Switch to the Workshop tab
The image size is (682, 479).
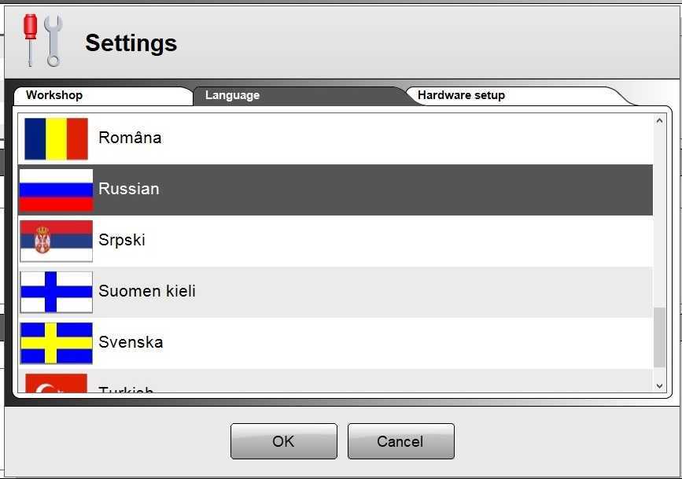coord(54,95)
